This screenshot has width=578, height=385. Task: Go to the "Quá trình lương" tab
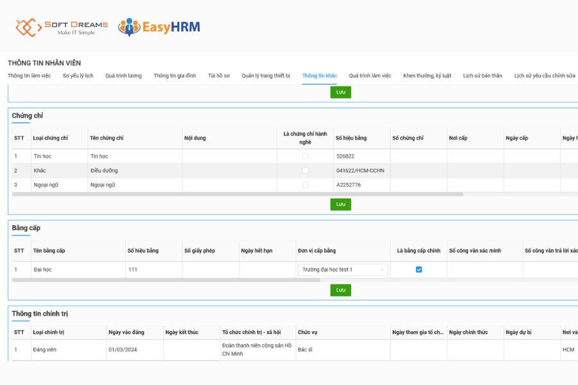(123, 76)
